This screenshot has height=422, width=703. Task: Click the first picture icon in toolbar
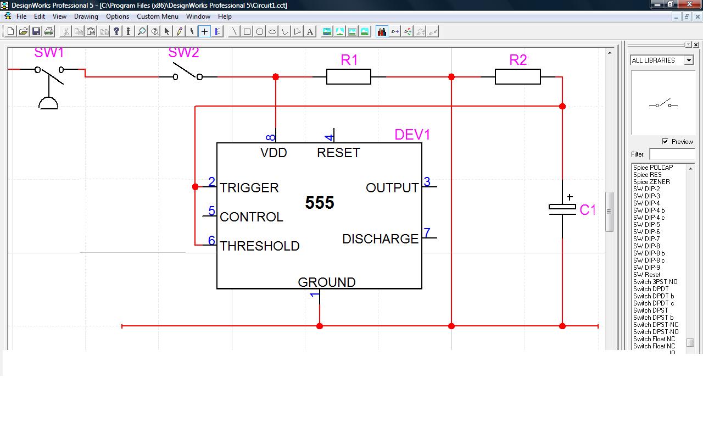pos(327,31)
